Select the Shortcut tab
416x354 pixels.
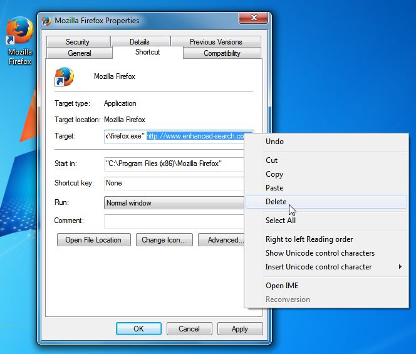(x=147, y=52)
